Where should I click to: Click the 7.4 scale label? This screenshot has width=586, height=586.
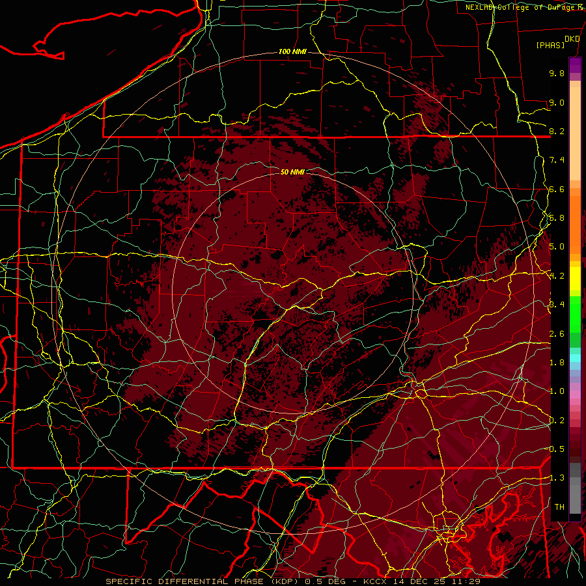coord(557,160)
